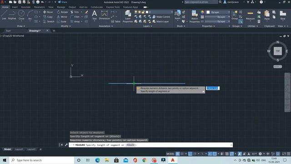Screen dimensions: 291x164
Task: Click the TOP face of ViewCube
Action: coord(278,51)
